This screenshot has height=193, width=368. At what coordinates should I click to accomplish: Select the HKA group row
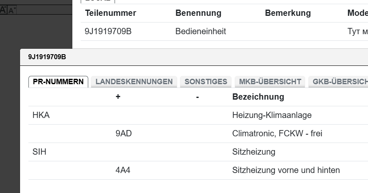coord(41,115)
